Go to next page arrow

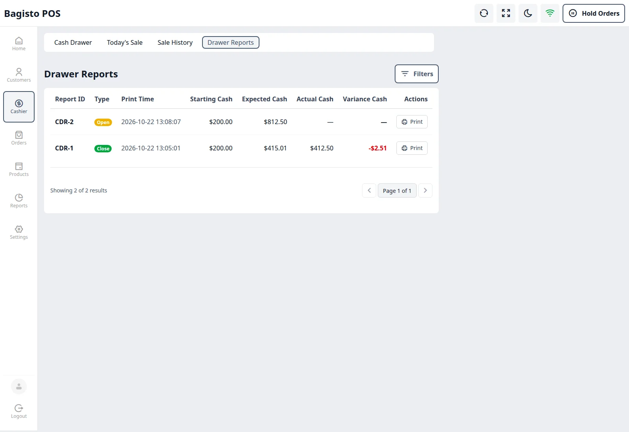tap(425, 190)
